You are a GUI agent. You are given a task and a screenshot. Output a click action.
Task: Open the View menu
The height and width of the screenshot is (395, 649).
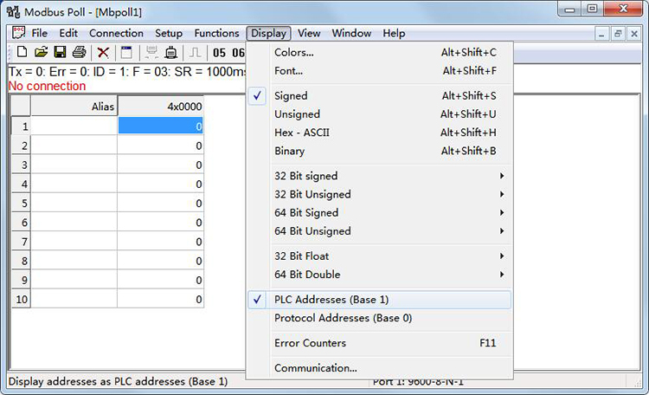309,33
